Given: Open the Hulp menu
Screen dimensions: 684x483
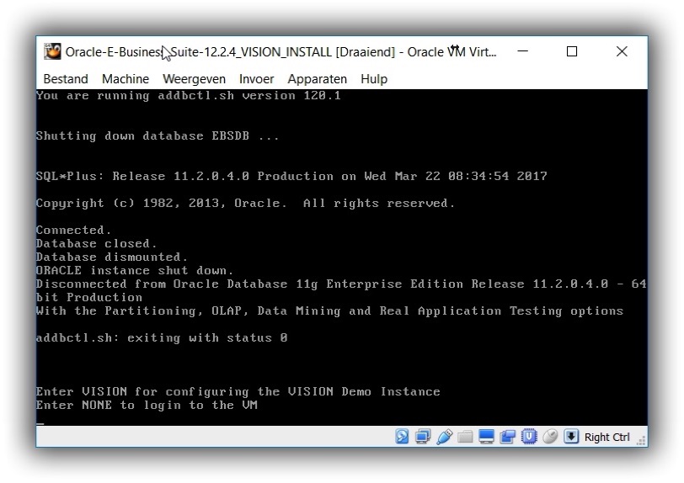Looking at the screenshot, I should [374, 79].
